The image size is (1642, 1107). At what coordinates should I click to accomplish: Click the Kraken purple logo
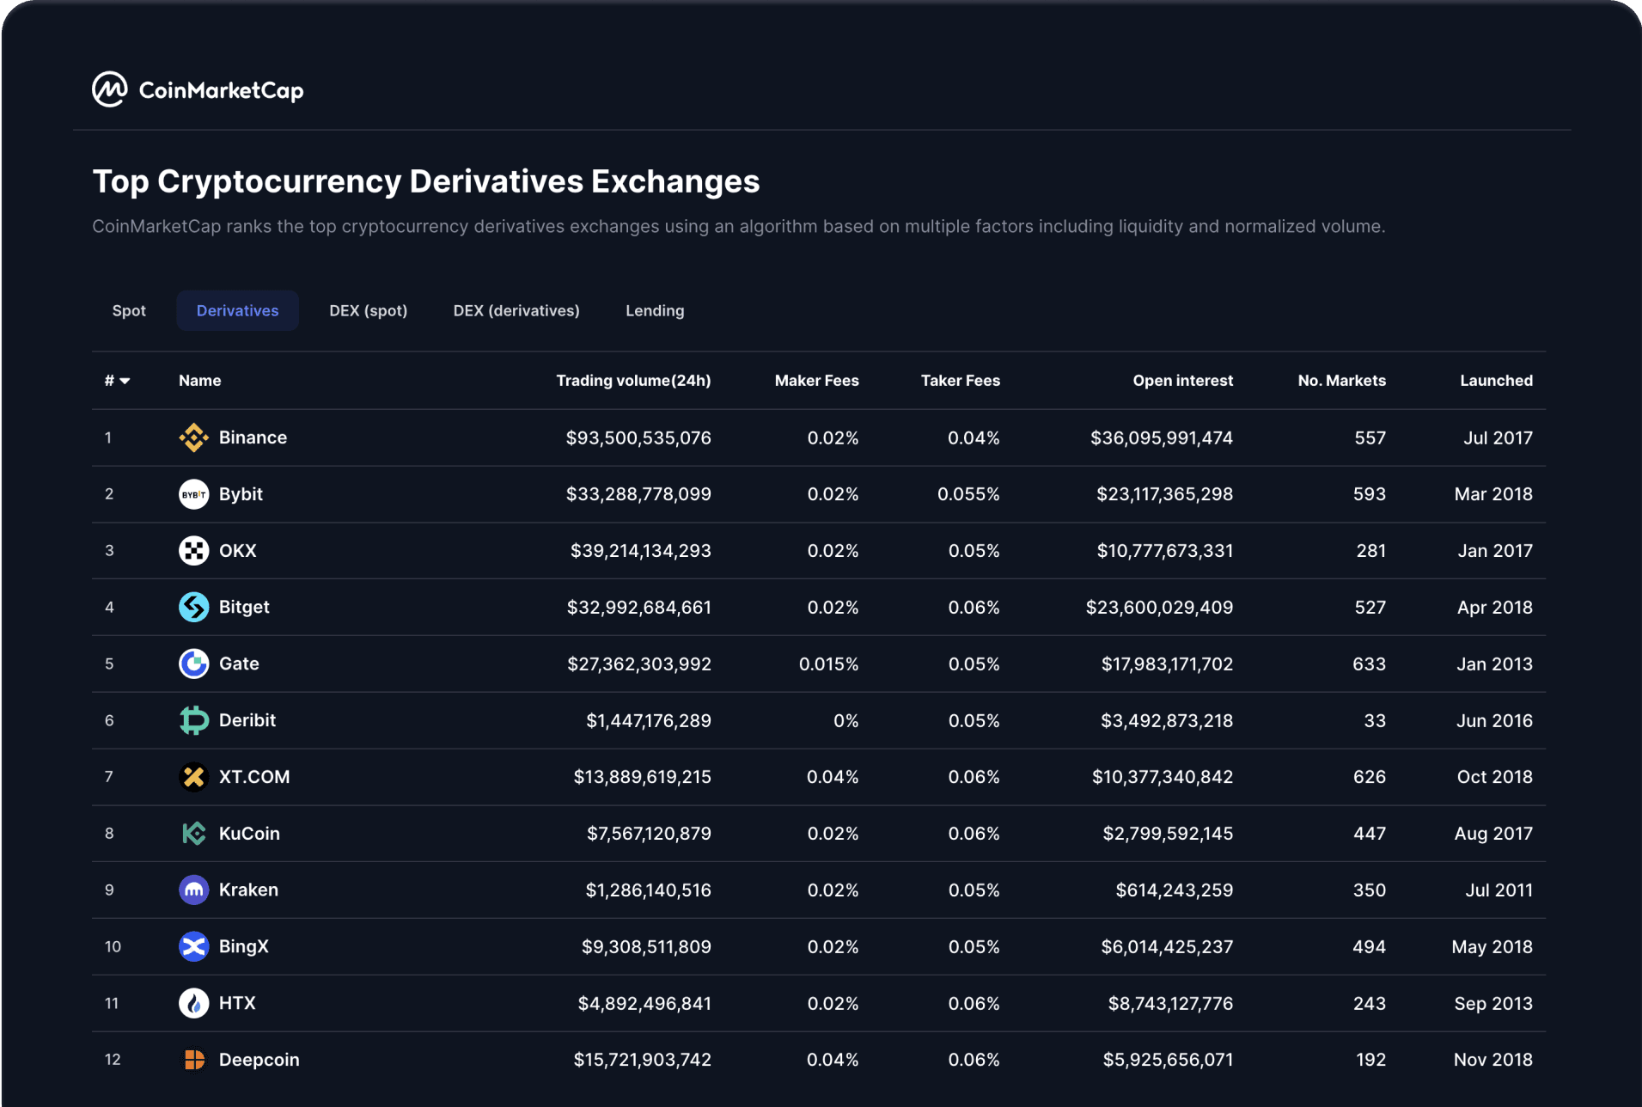coord(193,890)
